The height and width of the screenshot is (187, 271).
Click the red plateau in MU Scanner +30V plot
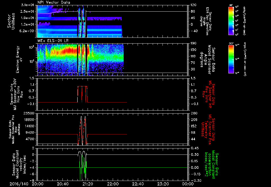[82, 86]
